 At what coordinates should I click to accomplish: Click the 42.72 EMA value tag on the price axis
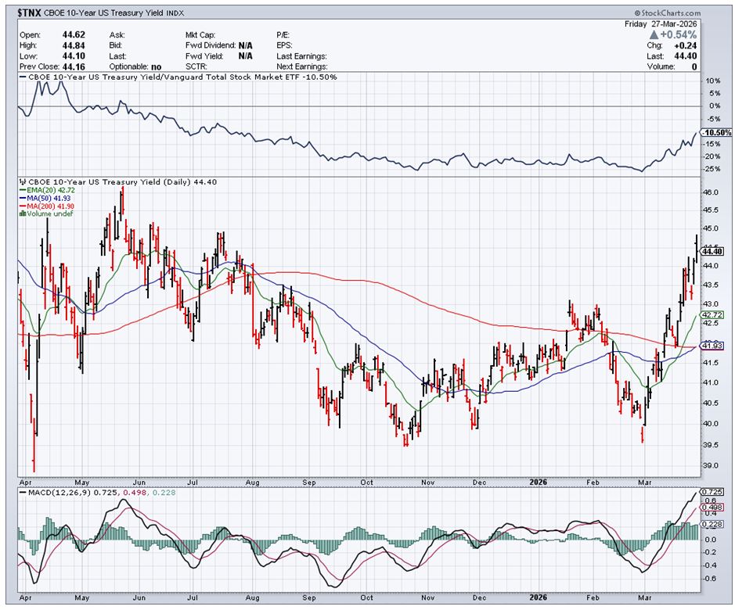point(712,315)
